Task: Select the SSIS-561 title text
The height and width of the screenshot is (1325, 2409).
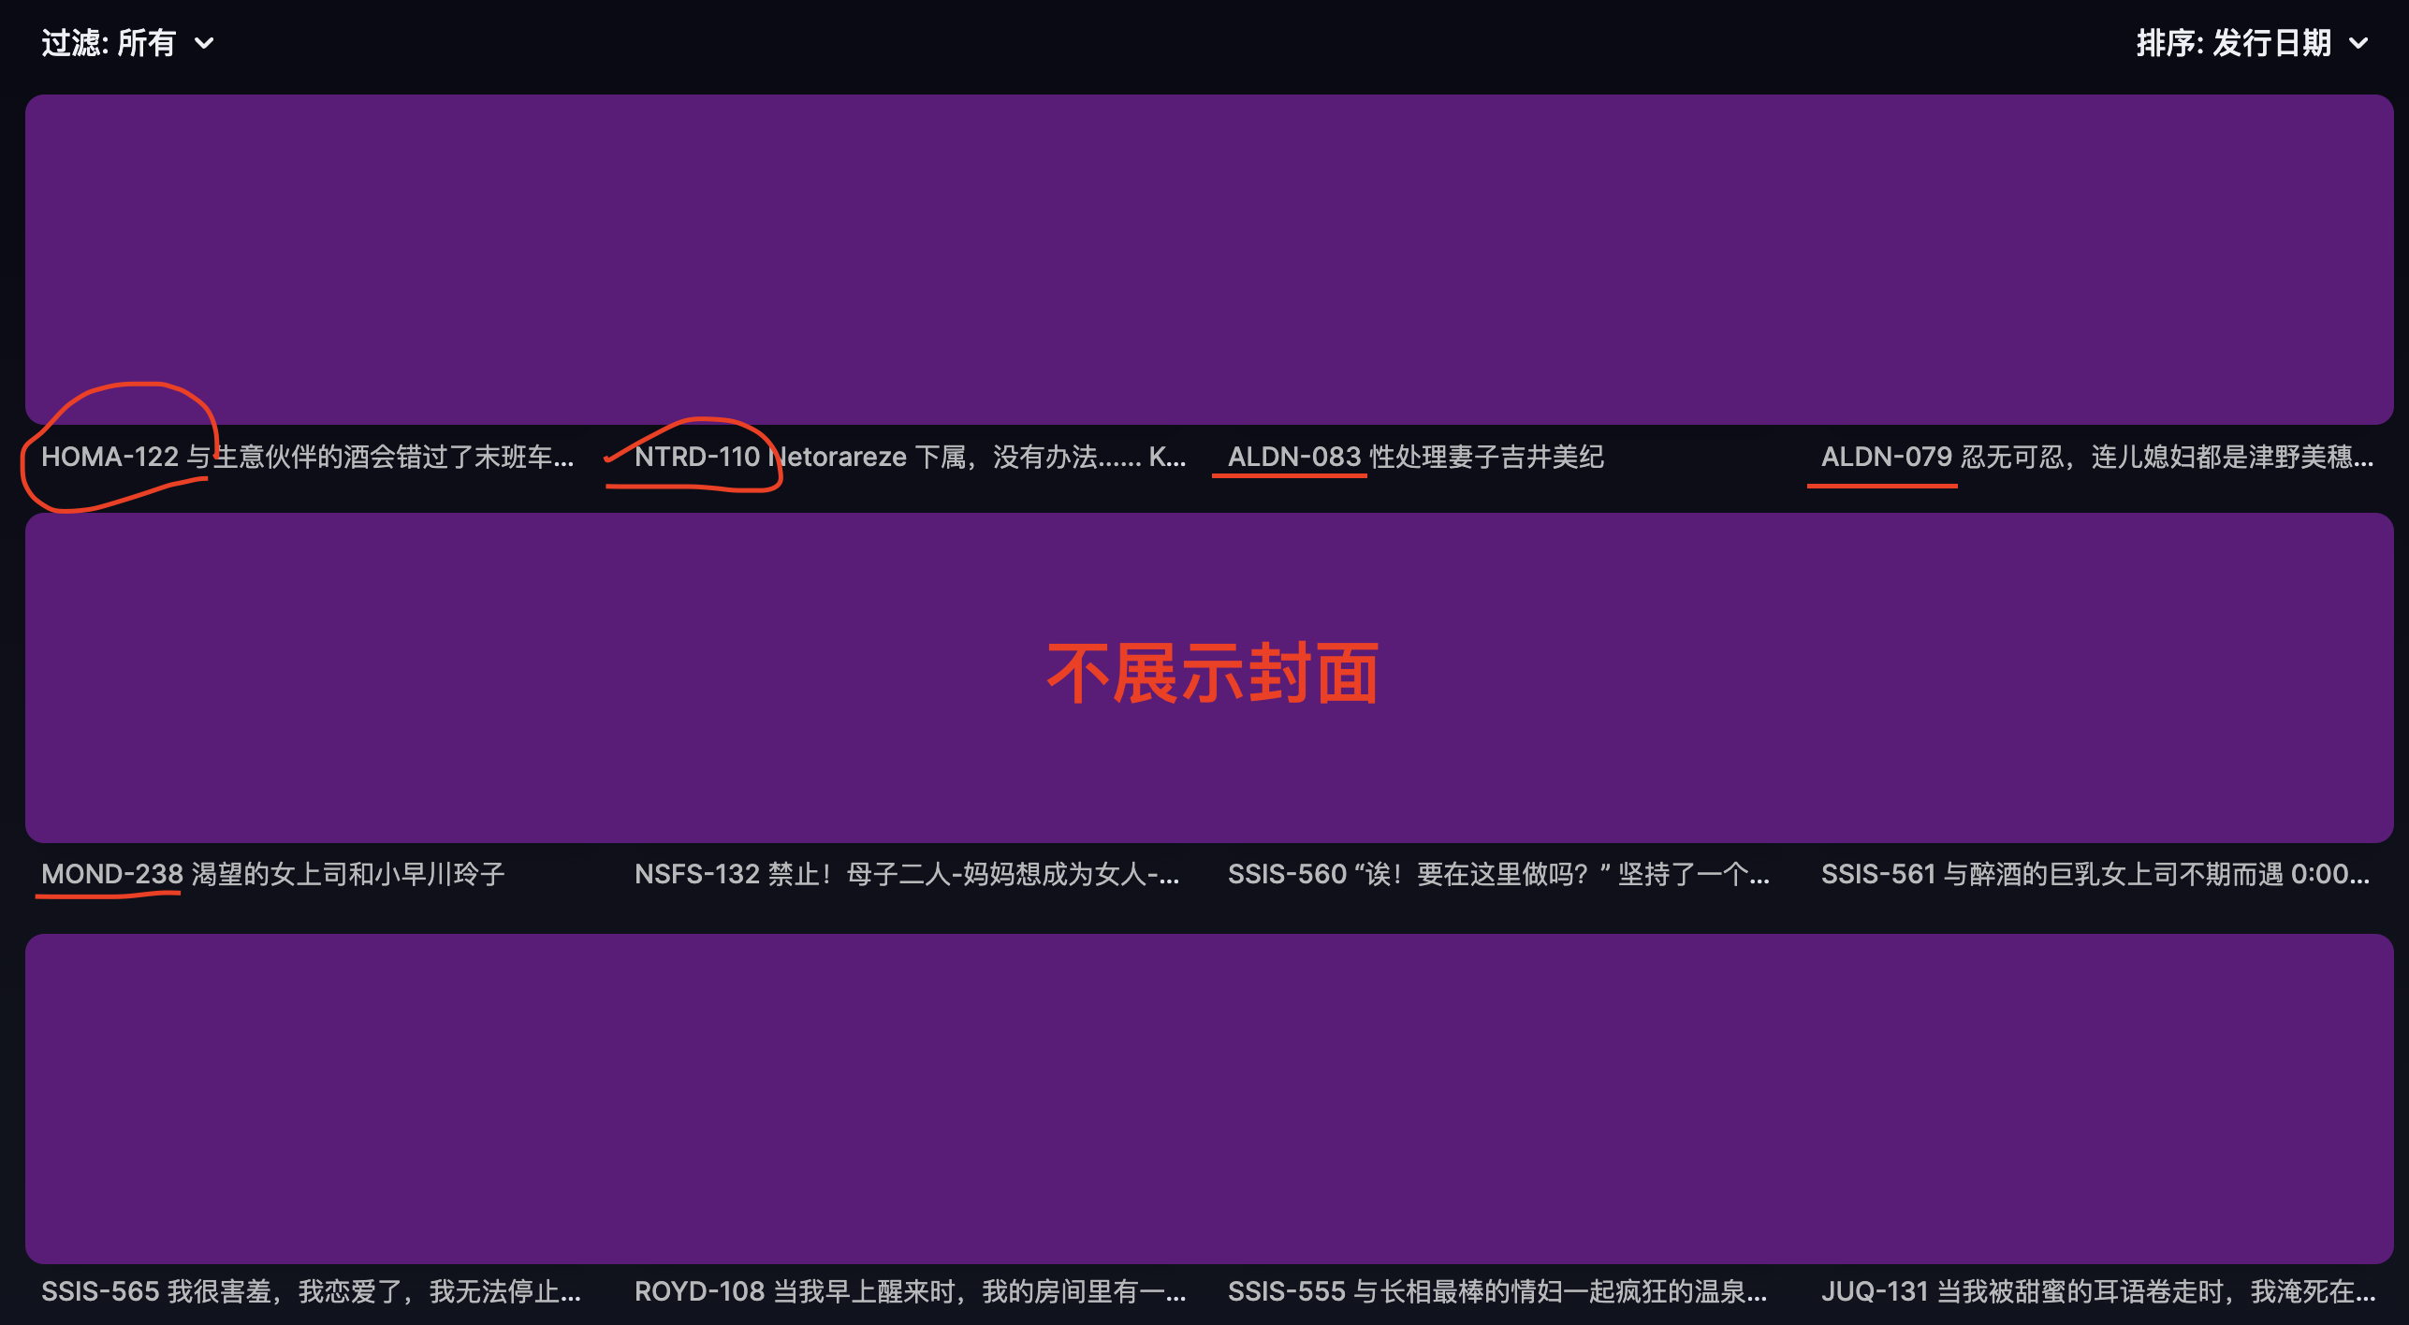Action: pos(2095,874)
